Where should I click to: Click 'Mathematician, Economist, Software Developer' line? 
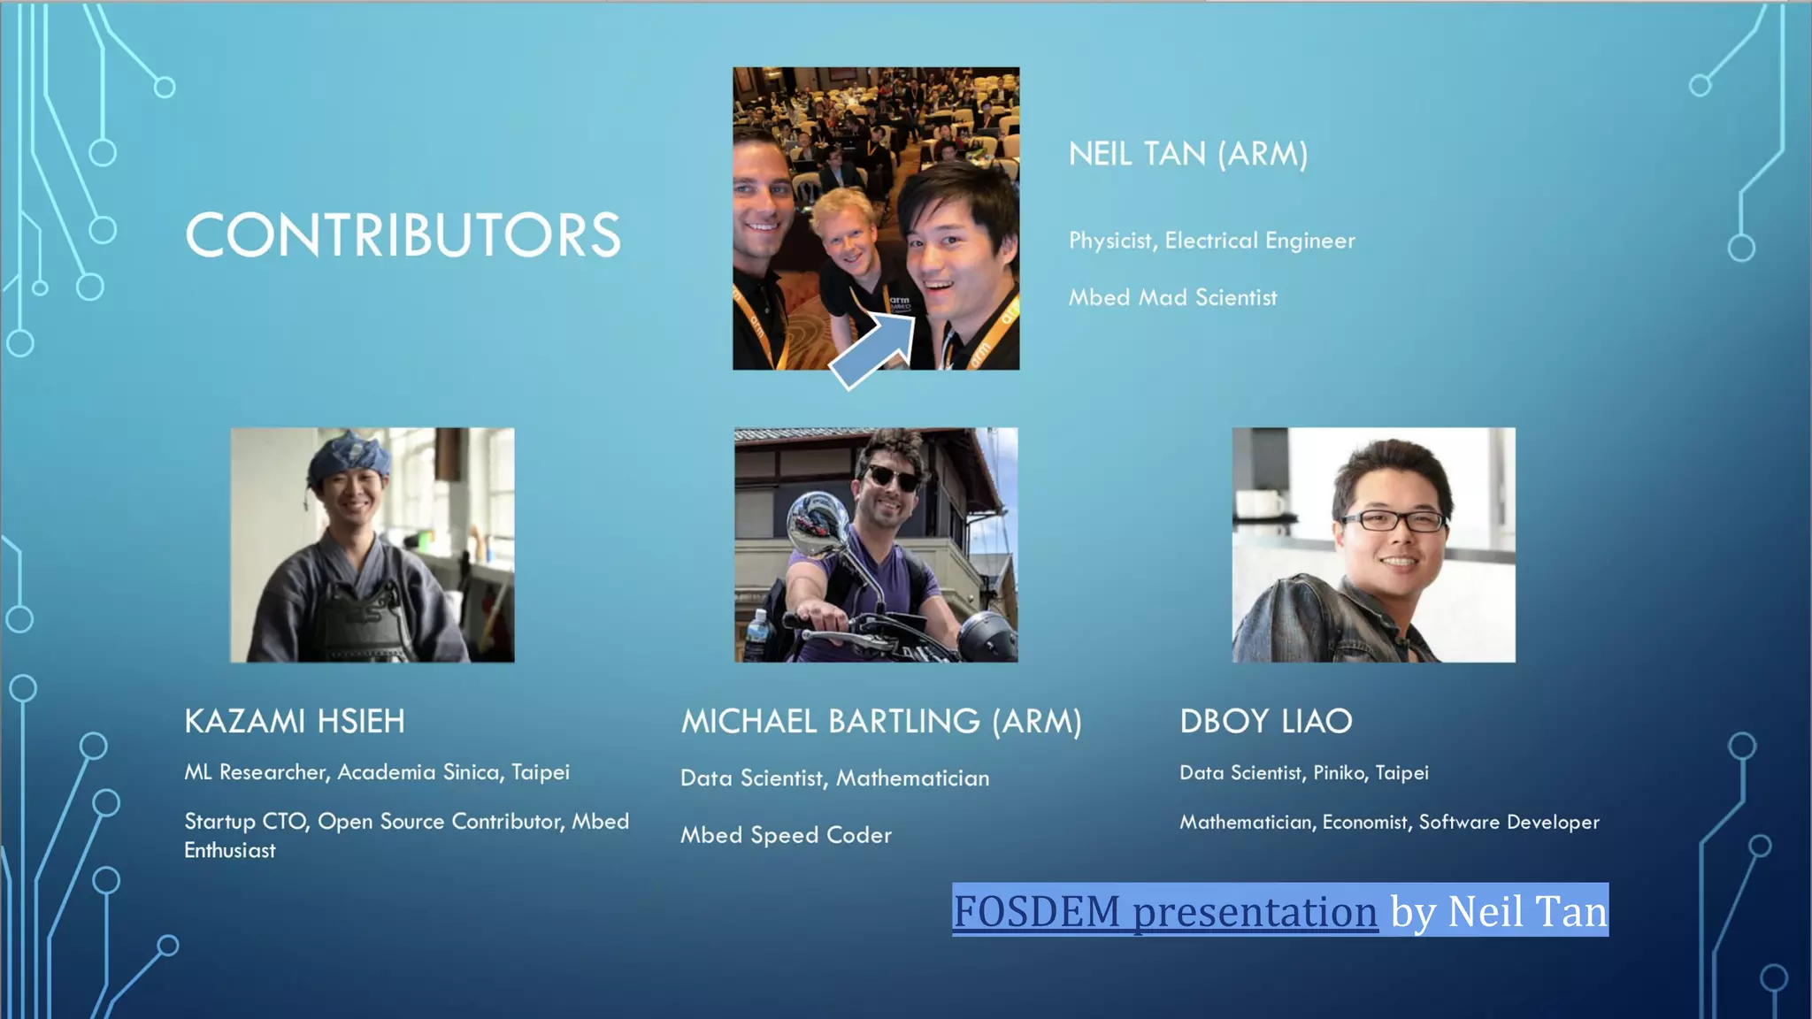[1389, 823]
